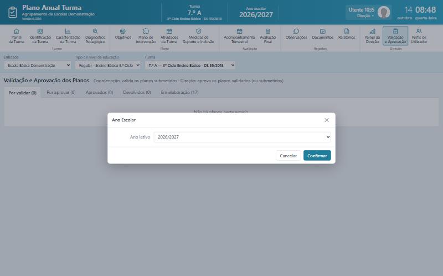Open Painel da Direção chart icon
This screenshot has width=443, height=276.
[372, 31]
